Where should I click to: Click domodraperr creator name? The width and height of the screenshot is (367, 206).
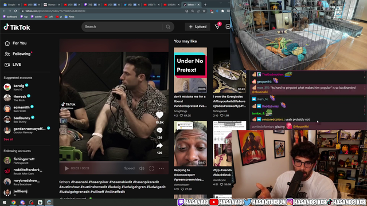[182, 185]
